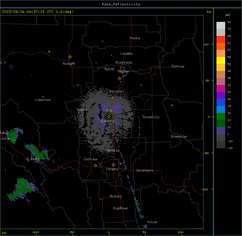Screen dimensions: 242x236
Task: Click the dBZ legend heading
Action: (227, 15)
